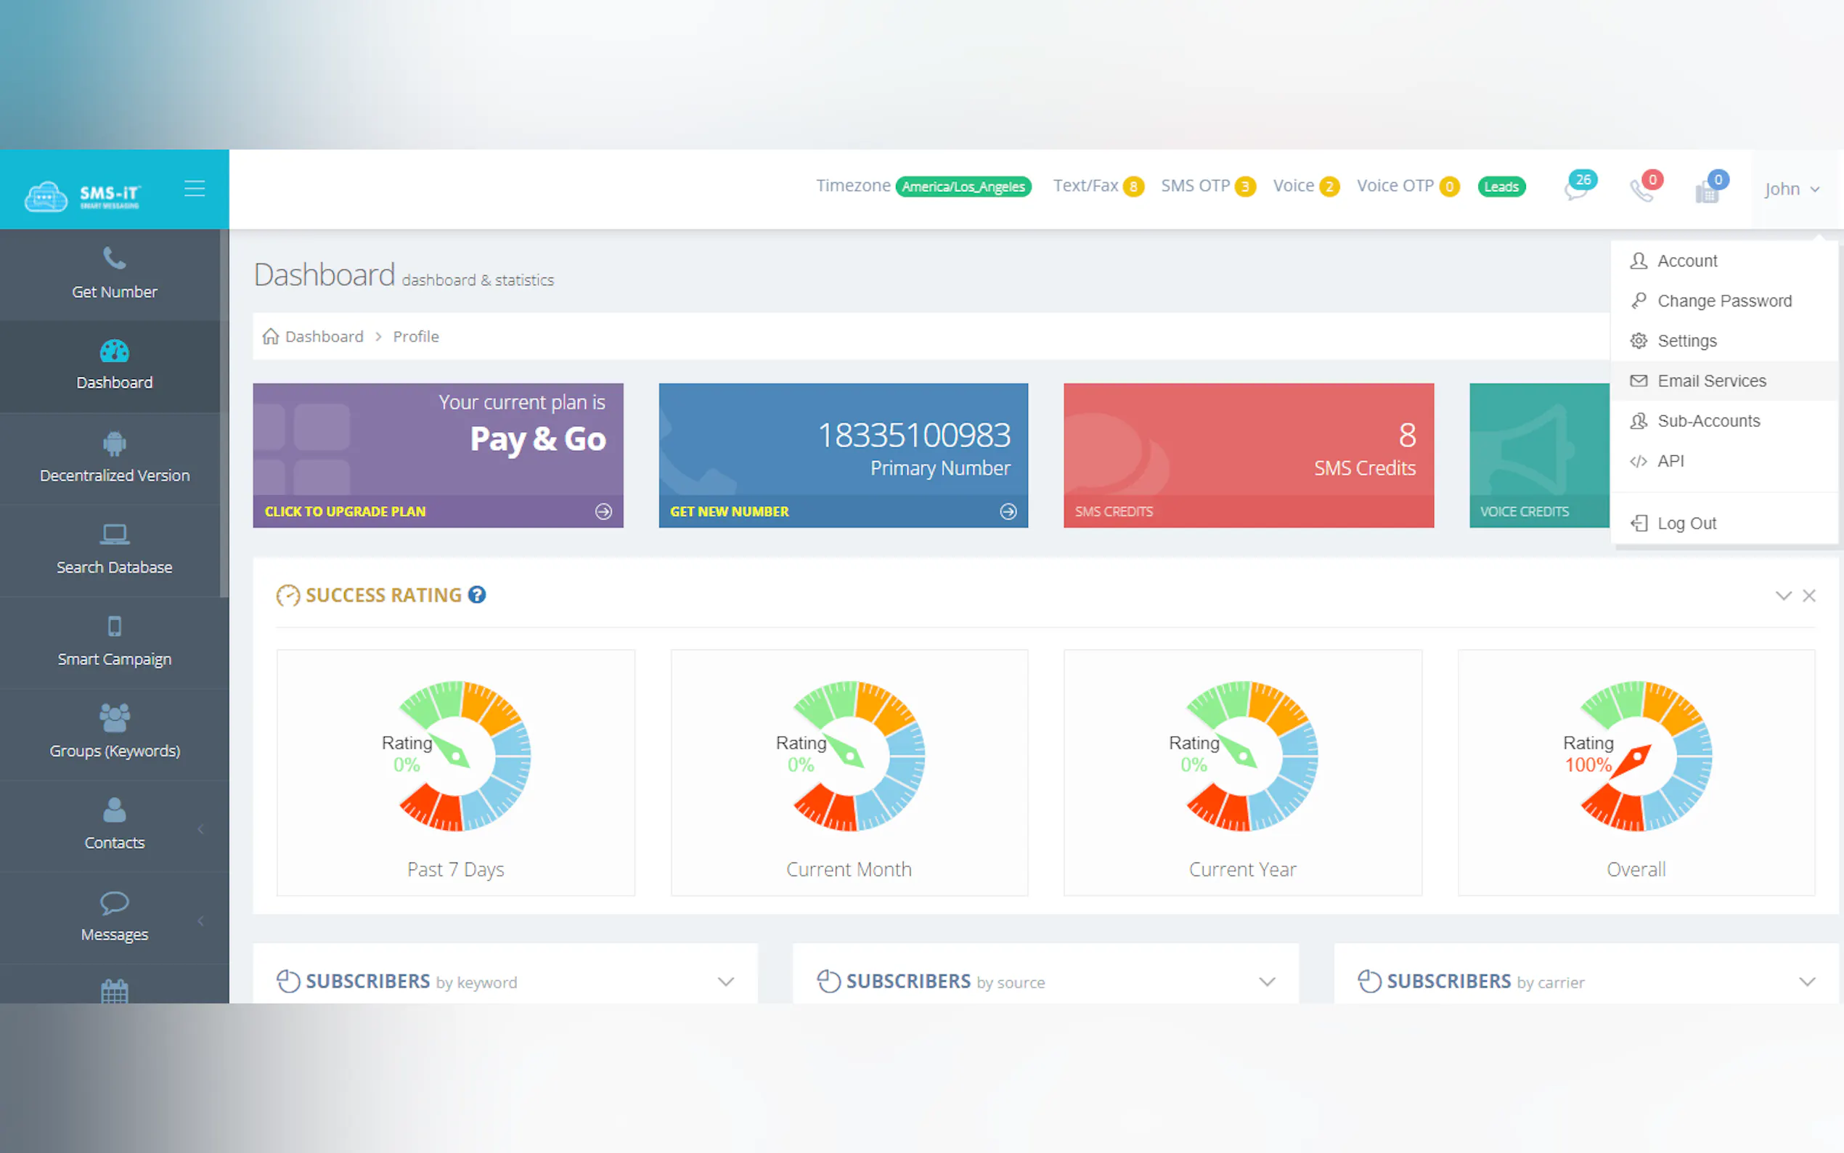1844x1153 pixels.
Task: Select Email Services from user menu
Action: pyautogui.click(x=1710, y=380)
